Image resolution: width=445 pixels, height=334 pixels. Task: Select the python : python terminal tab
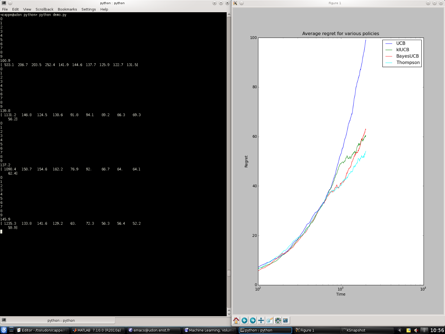click(x=61, y=320)
